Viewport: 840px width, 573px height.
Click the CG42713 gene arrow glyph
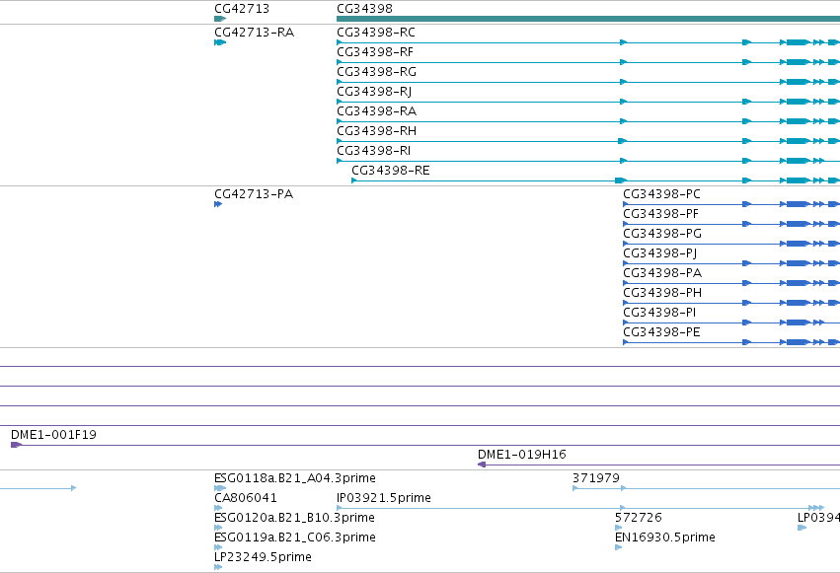click(x=220, y=19)
